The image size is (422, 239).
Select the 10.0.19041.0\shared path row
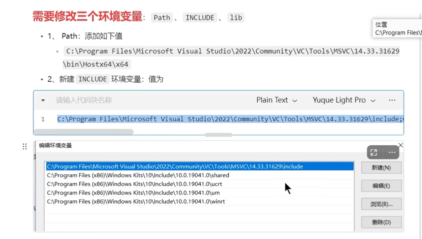tap(200, 175)
